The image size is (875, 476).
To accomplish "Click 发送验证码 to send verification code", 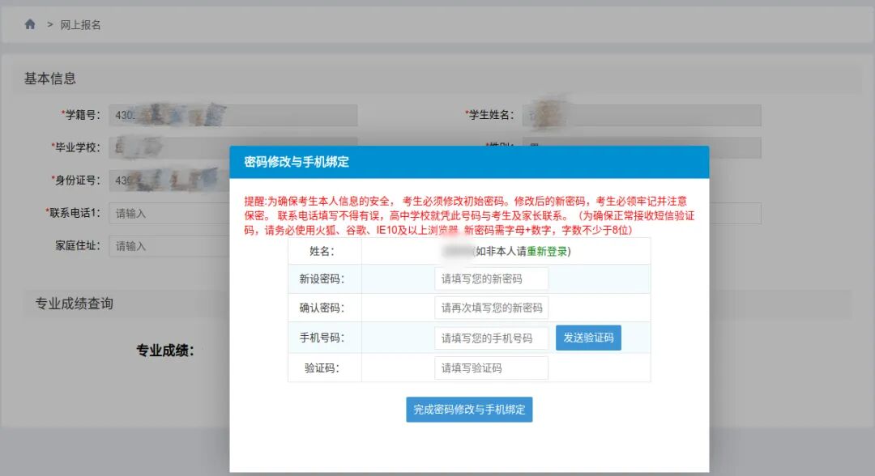I will tap(587, 338).
